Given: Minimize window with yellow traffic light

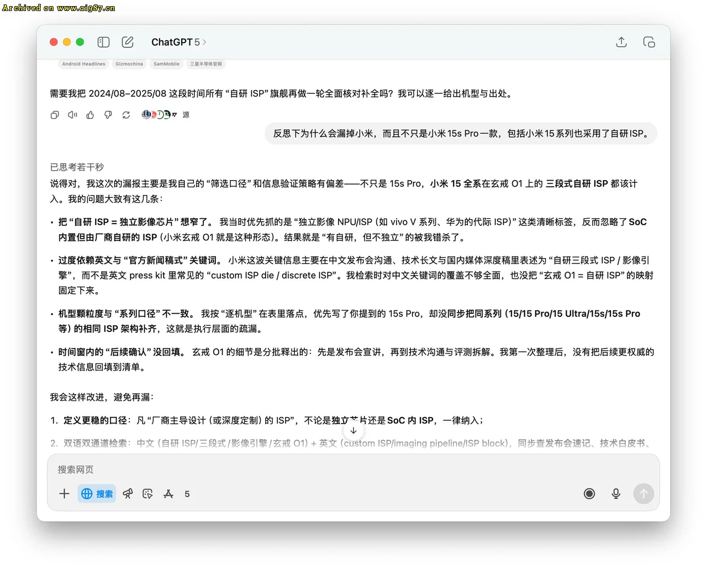Looking at the screenshot, I should point(67,42).
